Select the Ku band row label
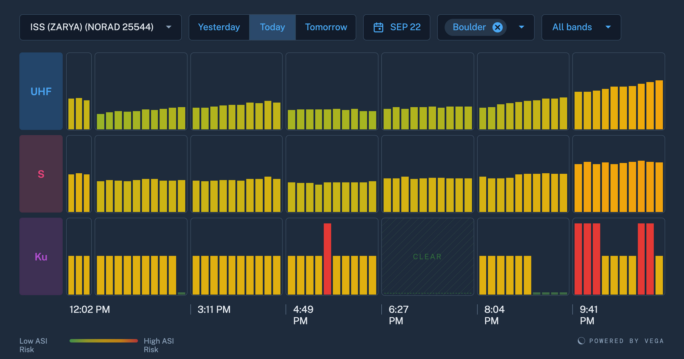The width and height of the screenshot is (684, 359). pyautogui.click(x=41, y=257)
